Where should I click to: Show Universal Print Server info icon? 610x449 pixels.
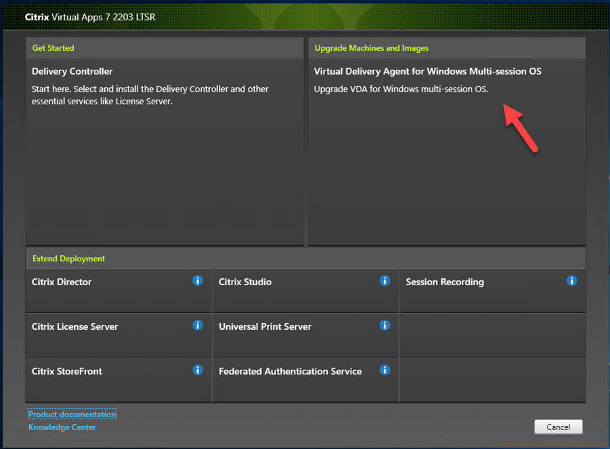tap(385, 325)
